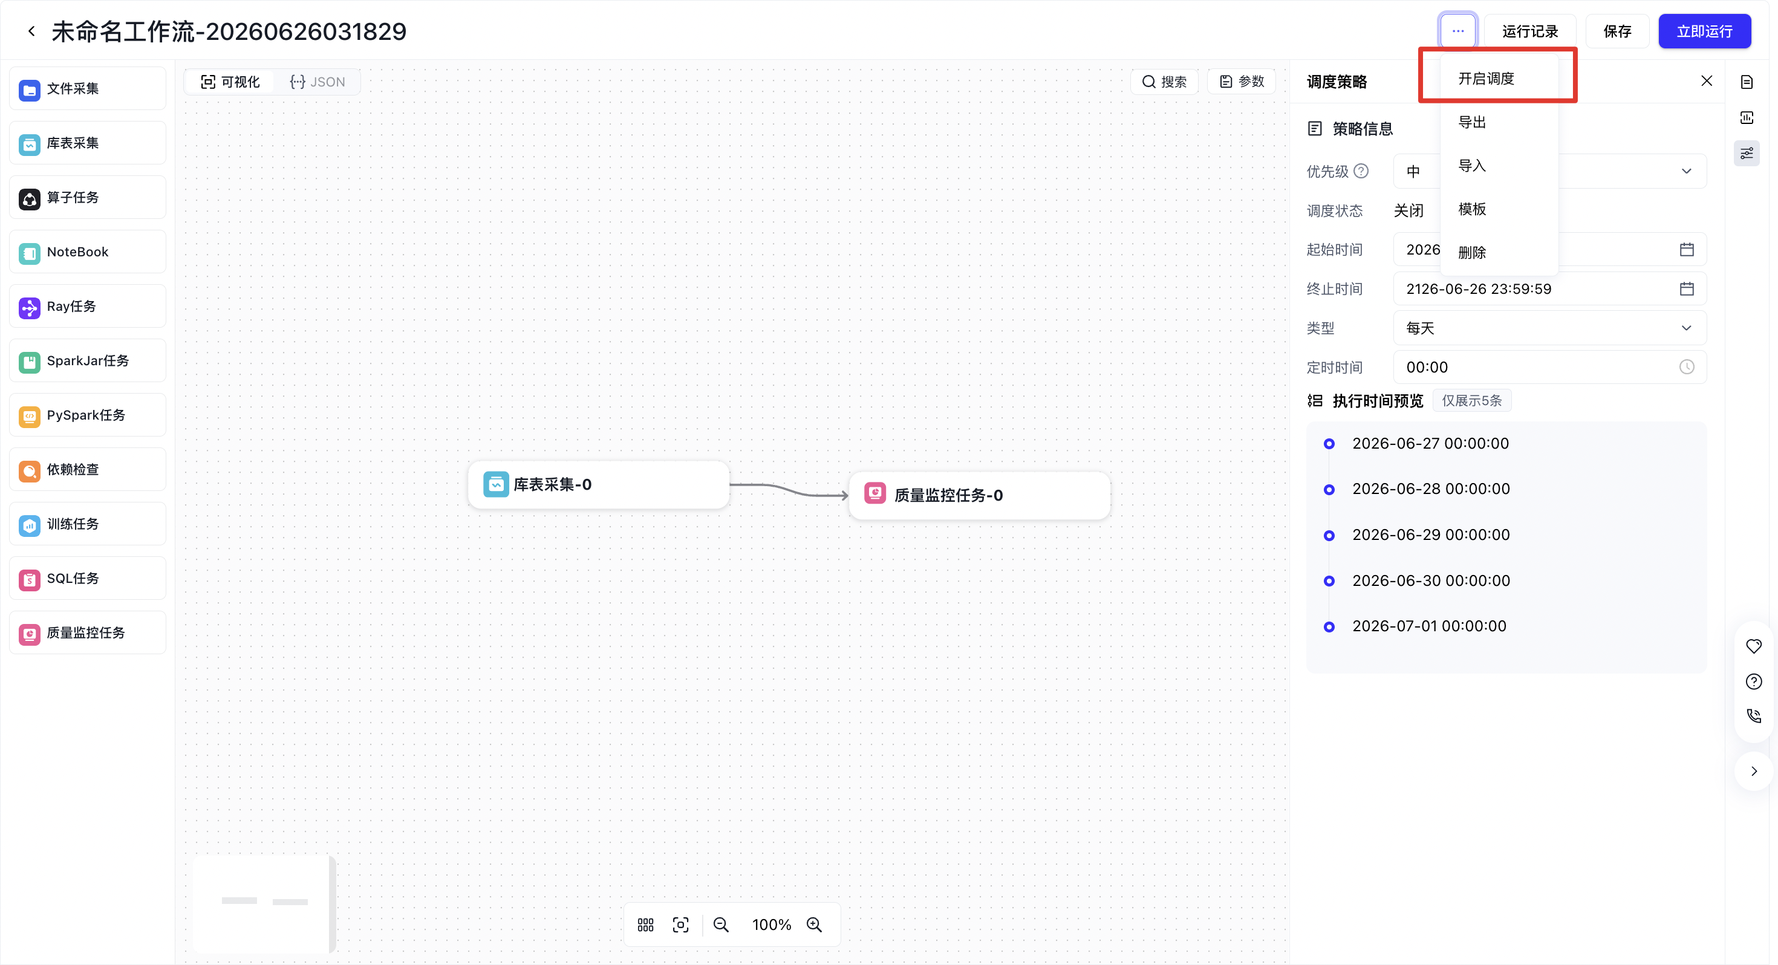Add a NoteBook node from sidebar
This screenshot has width=1778, height=965.
(88, 252)
